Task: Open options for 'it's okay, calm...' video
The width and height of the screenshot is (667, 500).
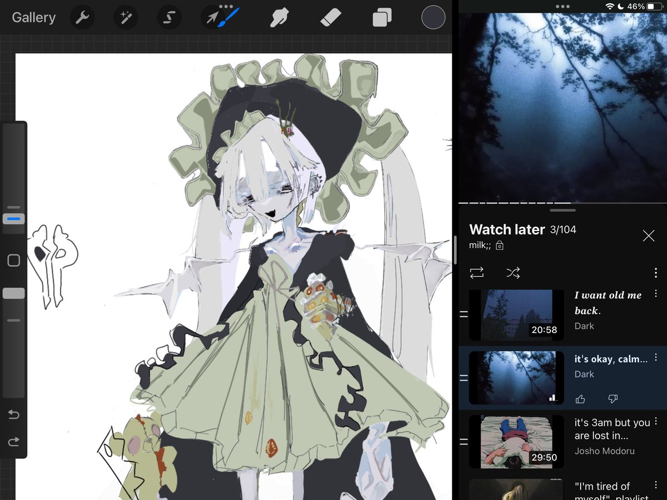Action: pos(656,357)
